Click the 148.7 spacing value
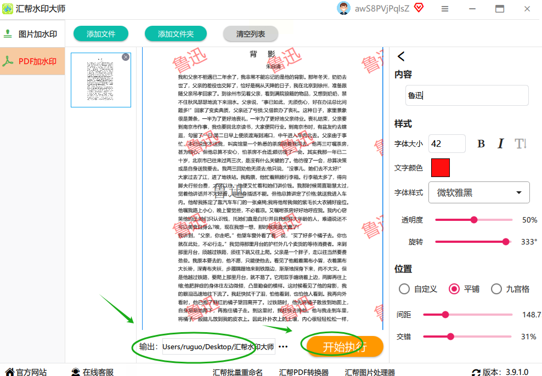This screenshot has height=376, width=542. (532, 315)
